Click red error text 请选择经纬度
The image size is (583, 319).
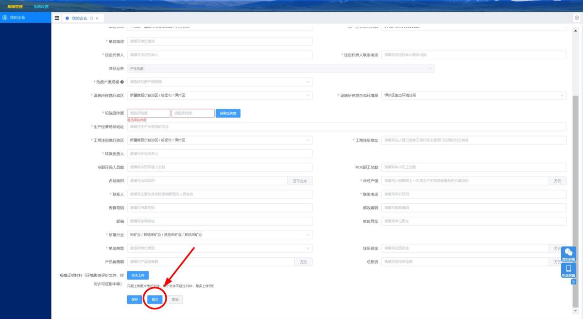point(137,120)
